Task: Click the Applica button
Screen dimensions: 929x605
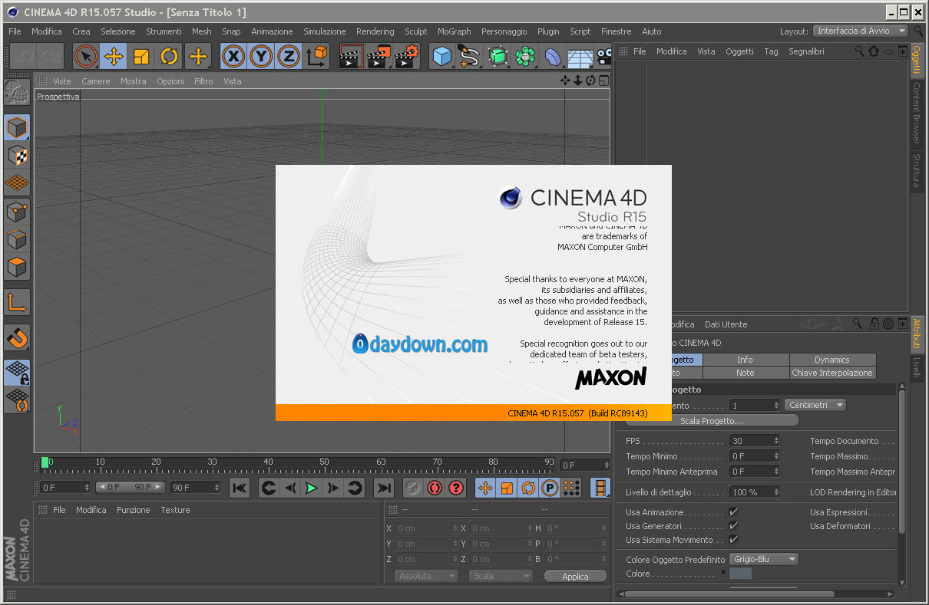Action: (x=575, y=577)
